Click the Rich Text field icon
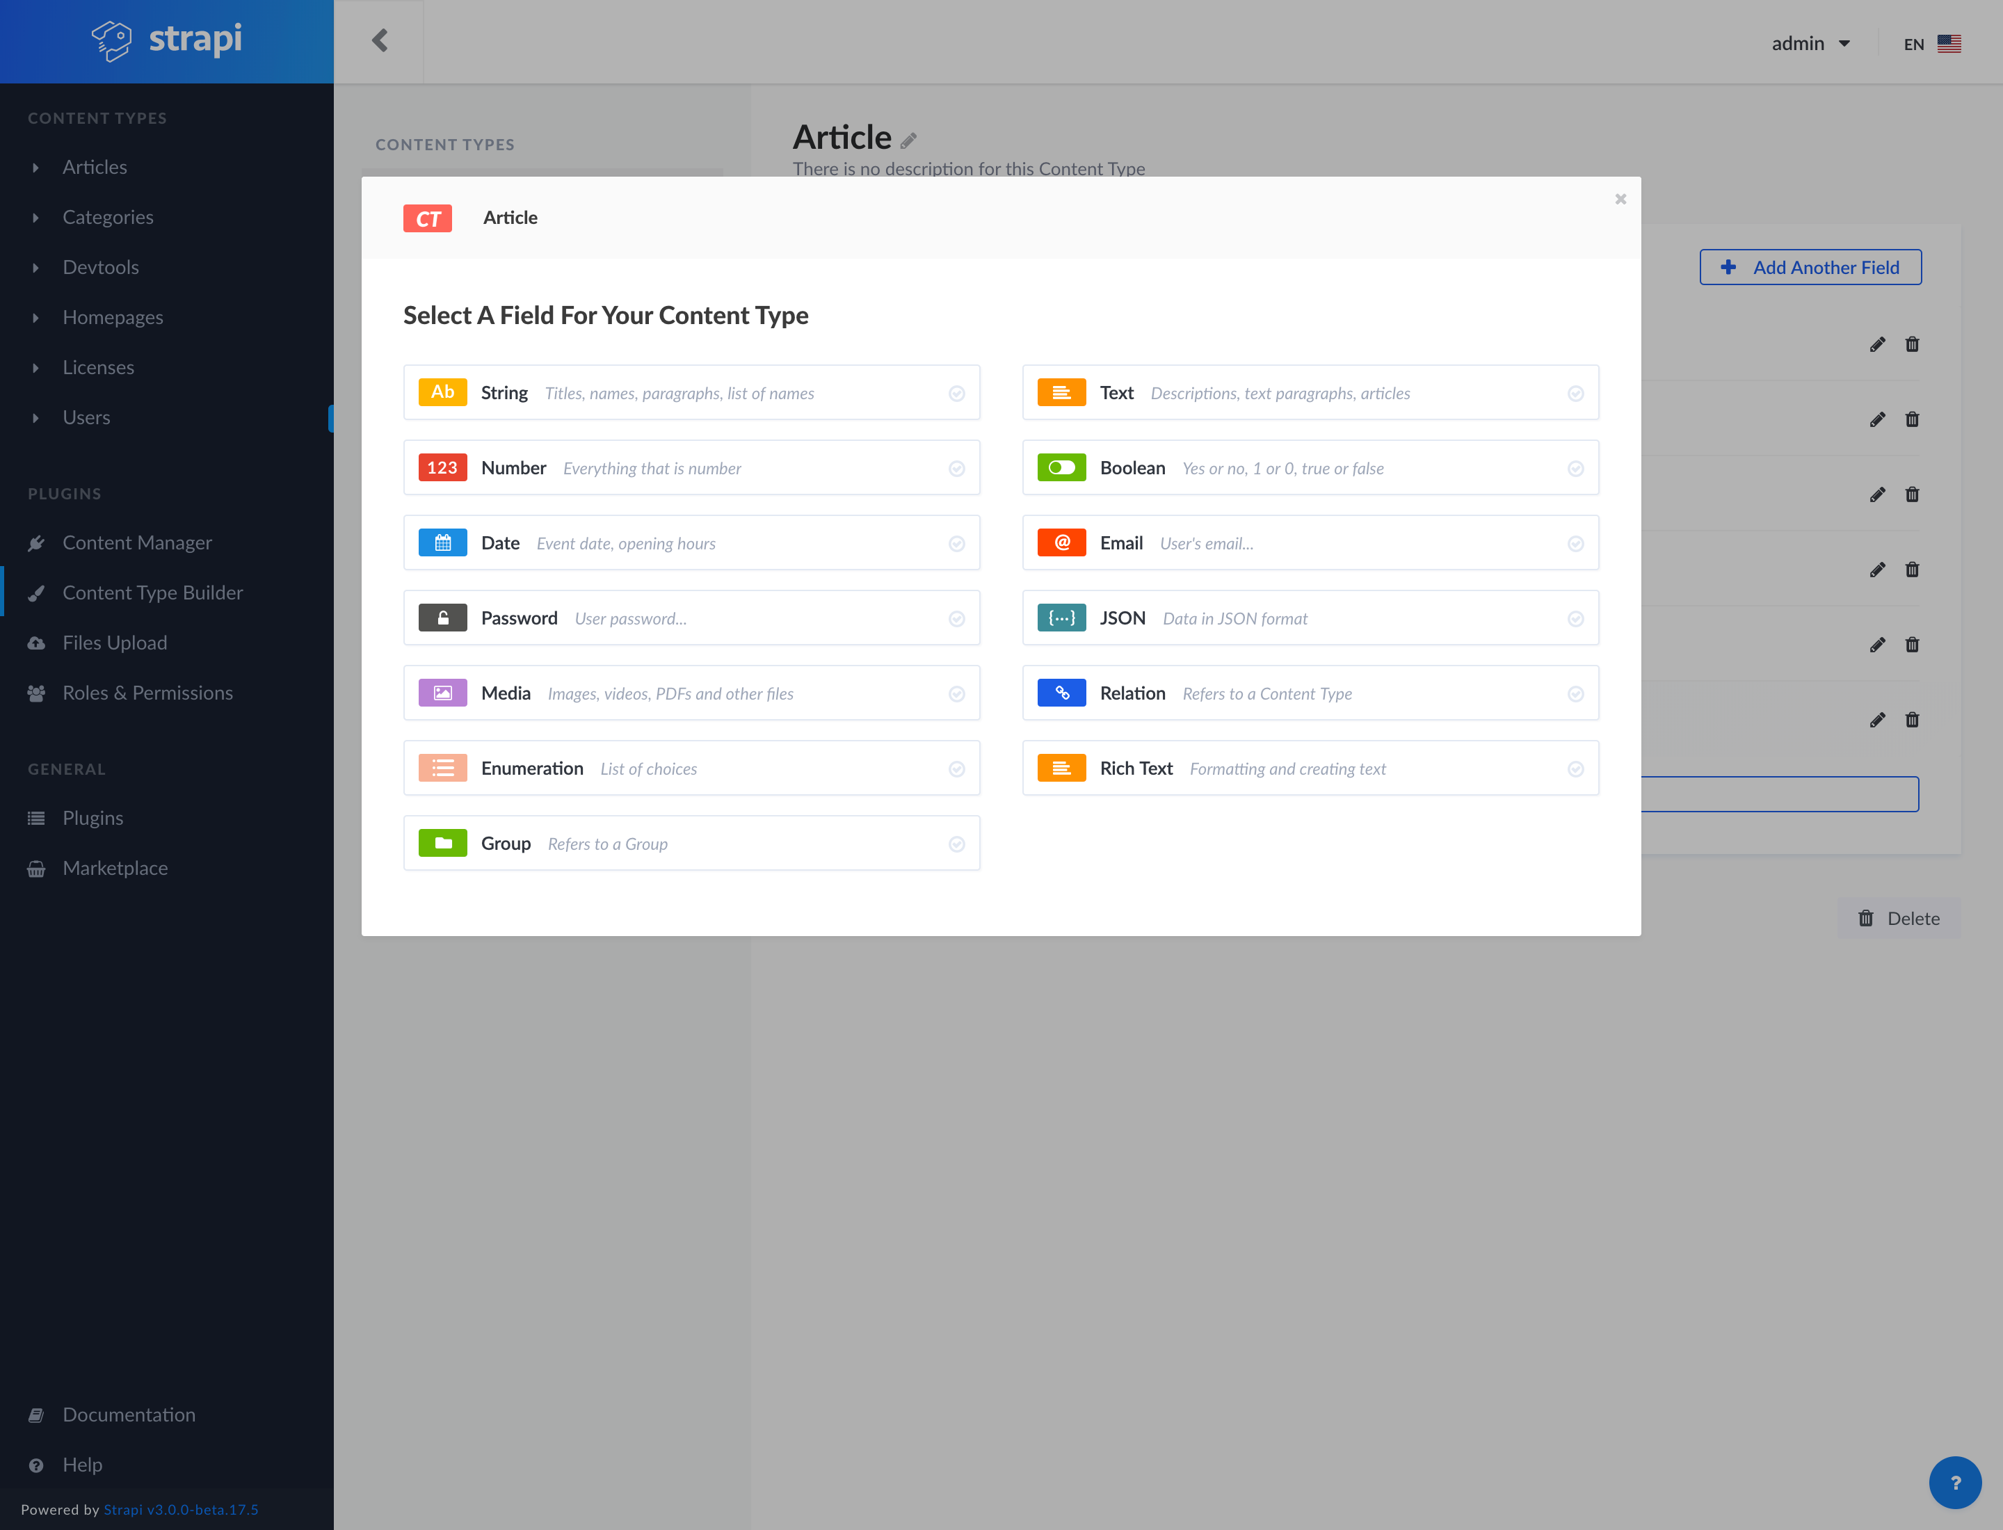 pos(1061,768)
